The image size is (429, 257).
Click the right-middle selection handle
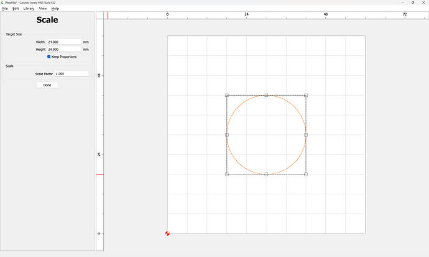click(x=306, y=135)
